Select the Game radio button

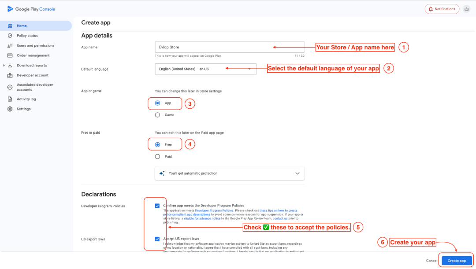[x=157, y=115]
